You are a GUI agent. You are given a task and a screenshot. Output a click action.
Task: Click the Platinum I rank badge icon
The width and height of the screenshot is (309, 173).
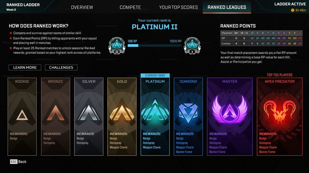click(192, 46)
